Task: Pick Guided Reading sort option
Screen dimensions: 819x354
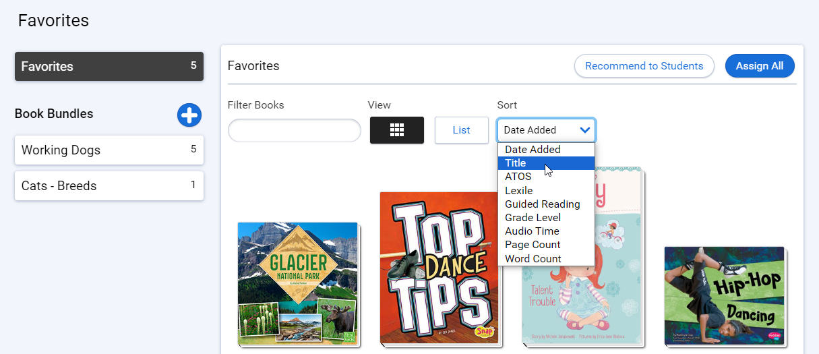Action: pos(546,204)
